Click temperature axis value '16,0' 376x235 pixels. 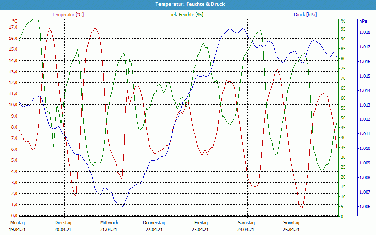pos(13,39)
